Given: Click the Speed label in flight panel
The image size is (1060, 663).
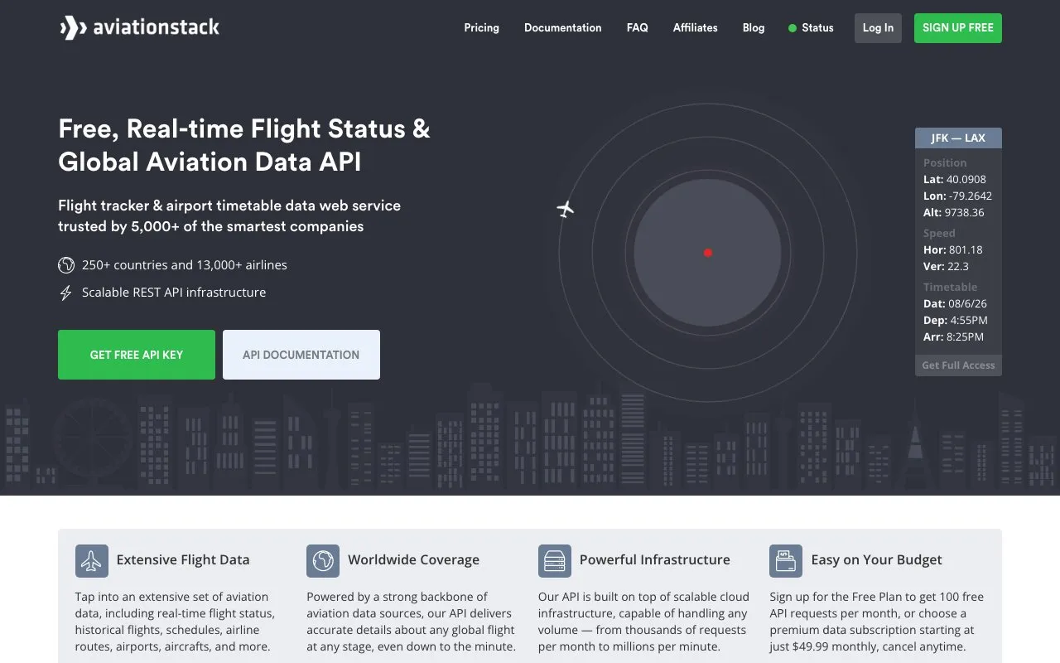Looking at the screenshot, I should point(939,234).
